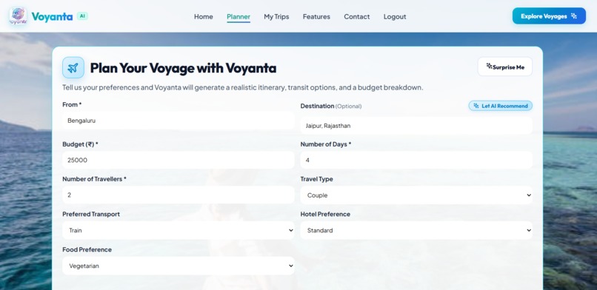Screen dimensions: 597x290
Task: Open the Home page
Action: 203,17
